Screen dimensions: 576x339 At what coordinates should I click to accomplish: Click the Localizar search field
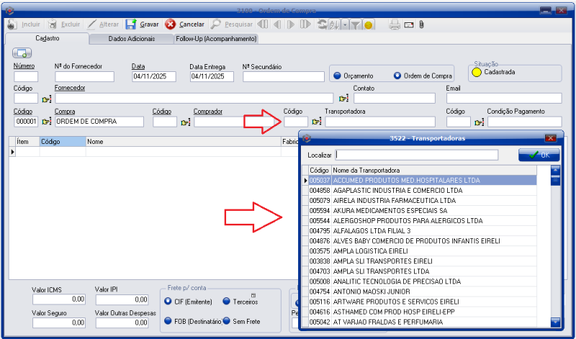[416, 155]
